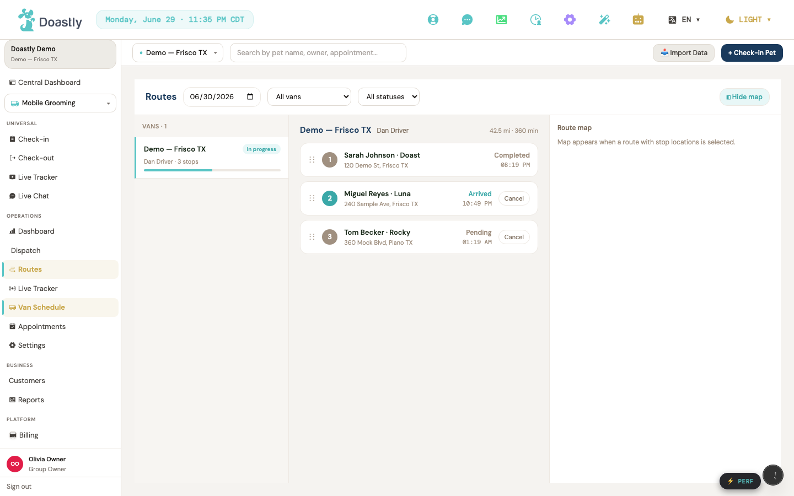The width and height of the screenshot is (794, 496).
Task: Expand Demo — Frisco TX location dropdown
Action: 178,53
